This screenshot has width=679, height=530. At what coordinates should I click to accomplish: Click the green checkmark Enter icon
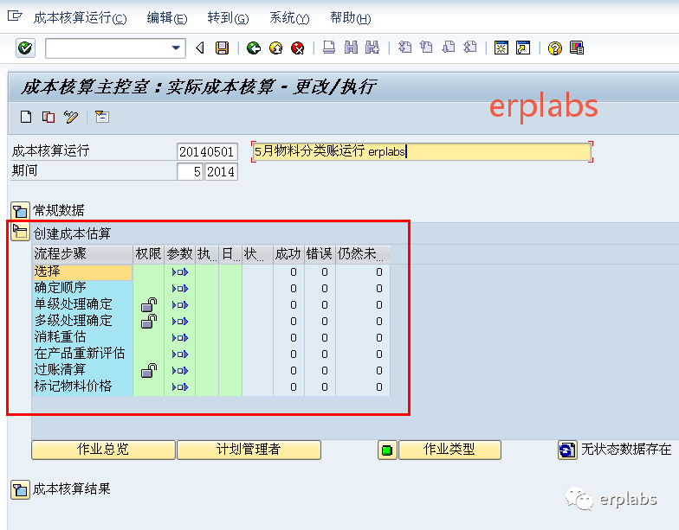tap(25, 48)
